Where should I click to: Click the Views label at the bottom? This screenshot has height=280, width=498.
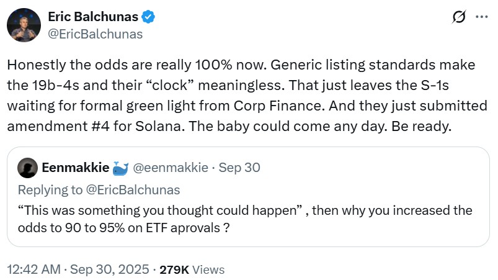click(x=208, y=270)
